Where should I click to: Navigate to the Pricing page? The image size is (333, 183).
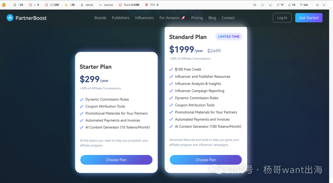tap(197, 18)
